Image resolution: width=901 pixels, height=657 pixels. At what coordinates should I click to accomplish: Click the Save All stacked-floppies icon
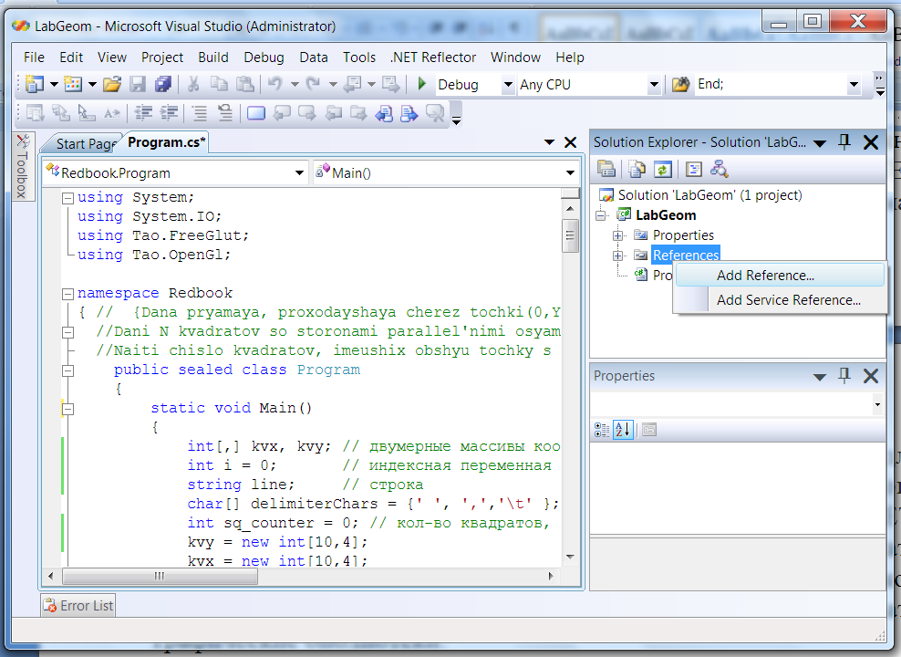[x=163, y=85]
